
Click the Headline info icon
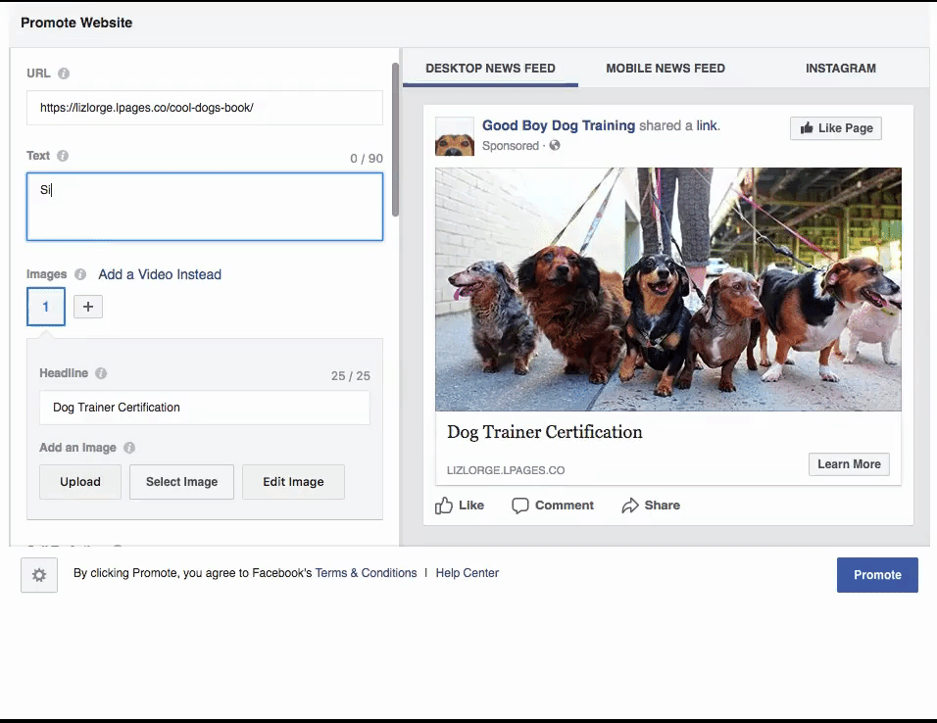click(x=101, y=373)
